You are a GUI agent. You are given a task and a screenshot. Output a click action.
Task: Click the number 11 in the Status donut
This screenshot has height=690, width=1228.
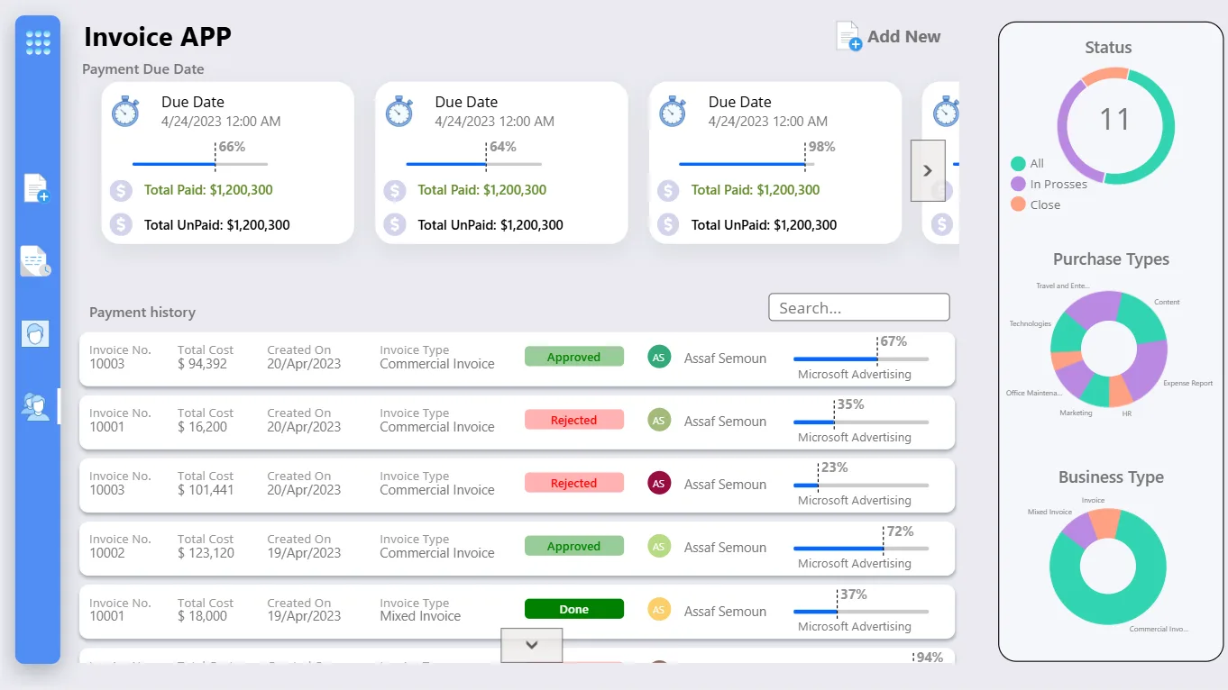tap(1115, 119)
